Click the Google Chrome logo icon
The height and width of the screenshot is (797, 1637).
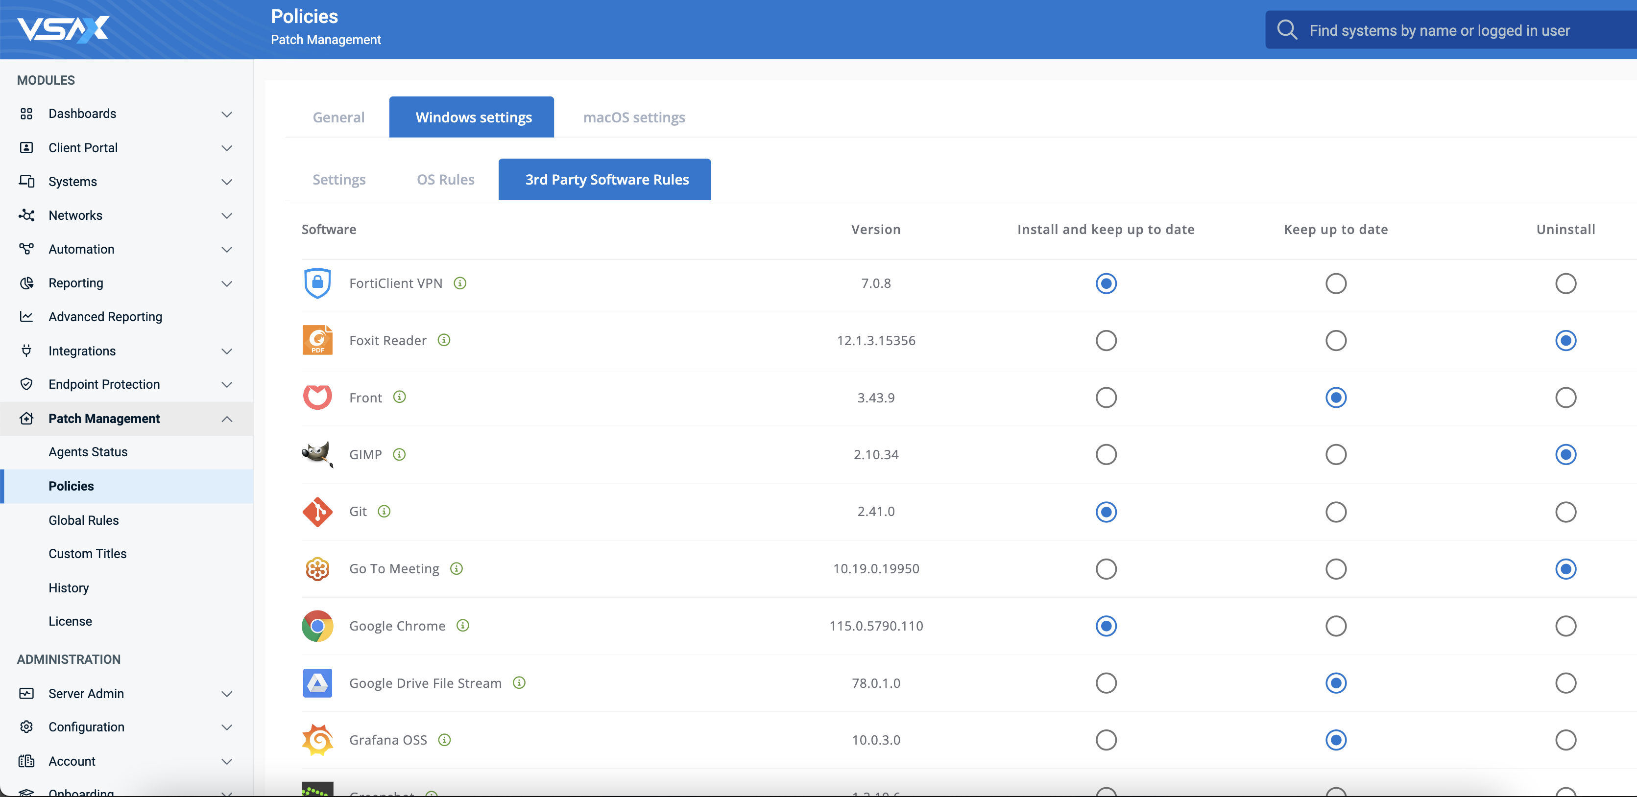coord(317,626)
